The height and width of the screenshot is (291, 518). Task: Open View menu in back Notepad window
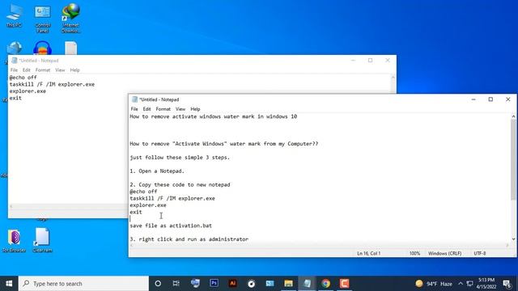coord(60,70)
